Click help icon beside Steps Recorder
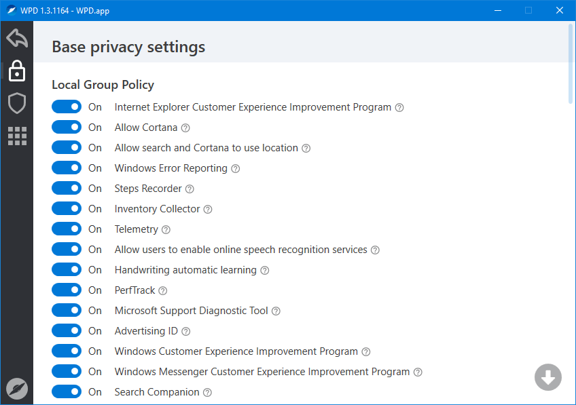576x405 pixels. 190,189
